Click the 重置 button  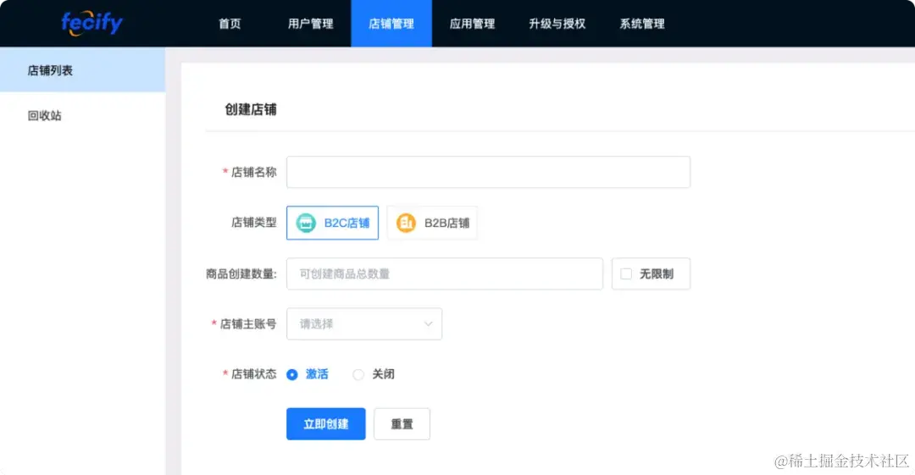click(402, 423)
